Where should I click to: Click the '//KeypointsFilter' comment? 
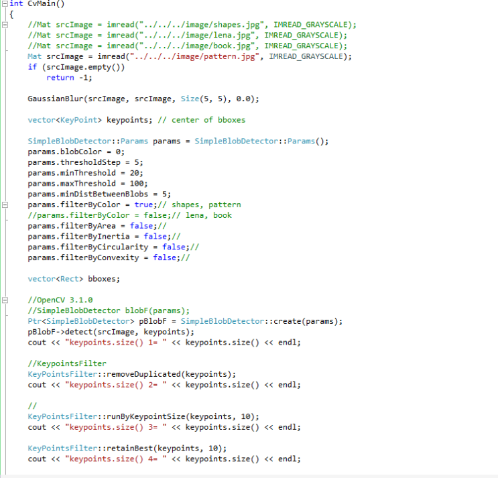(67, 363)
